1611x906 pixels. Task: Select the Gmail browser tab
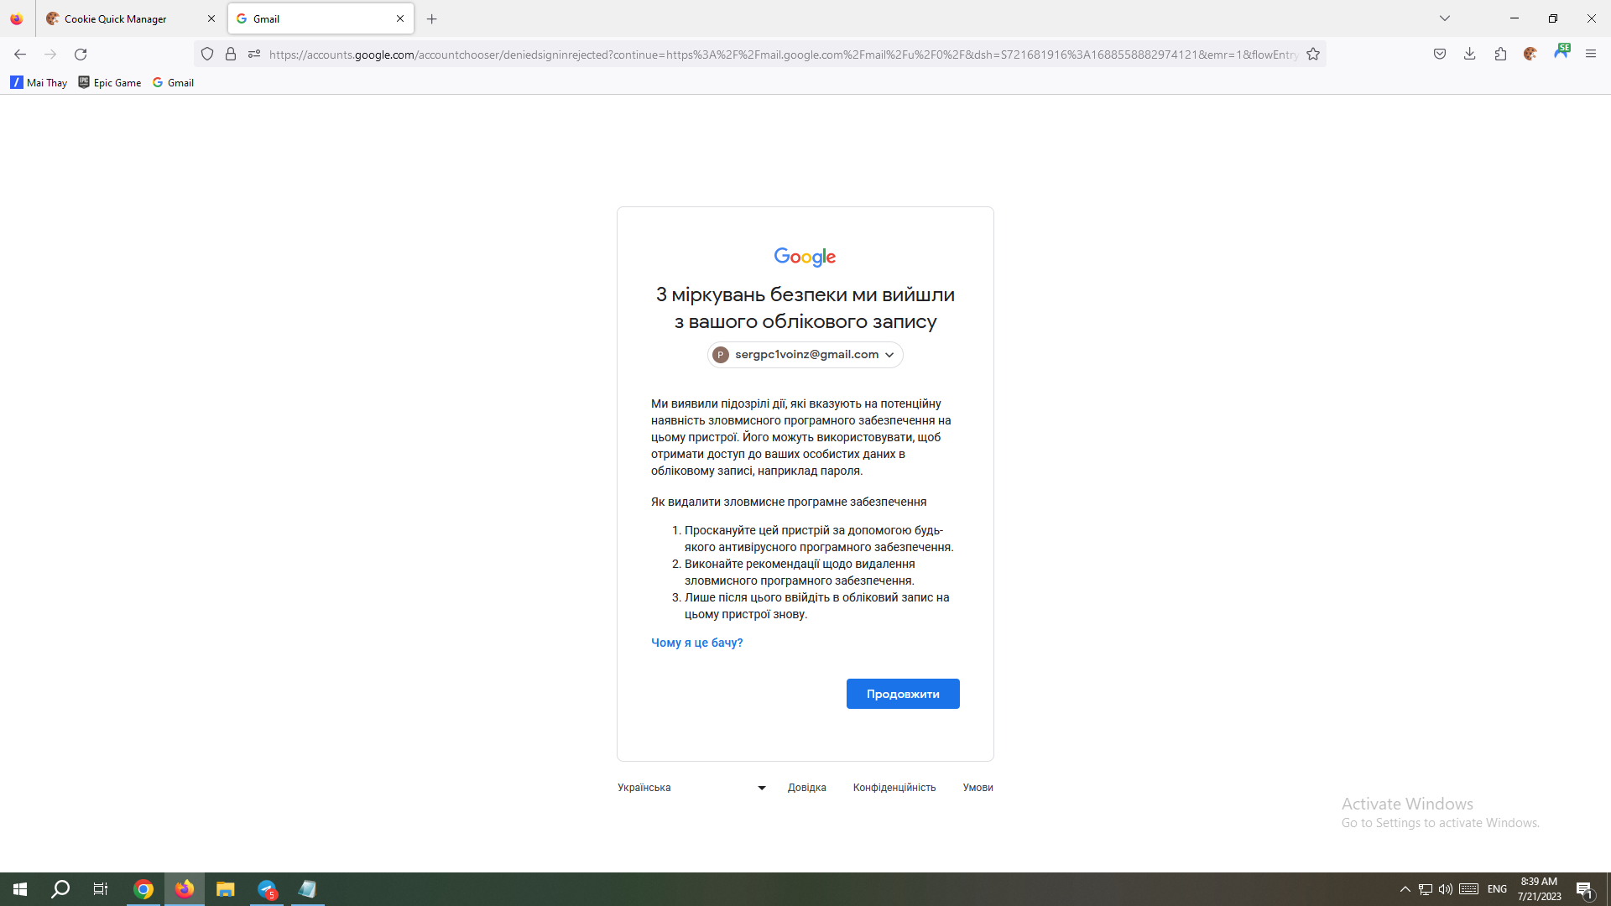pyautogui.click(x=321, y=18)
